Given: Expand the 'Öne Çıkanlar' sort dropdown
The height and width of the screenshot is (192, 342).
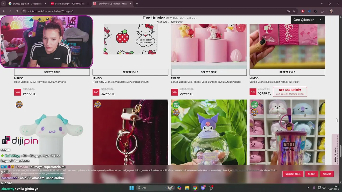Looking at the screenshot, I should click(x=308, y=20).
